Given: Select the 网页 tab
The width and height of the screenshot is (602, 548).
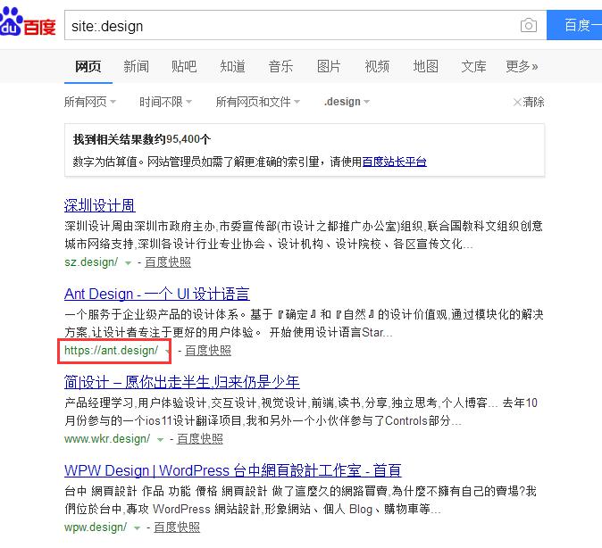Looking at the screenshot, I should [x=88, y=66].
